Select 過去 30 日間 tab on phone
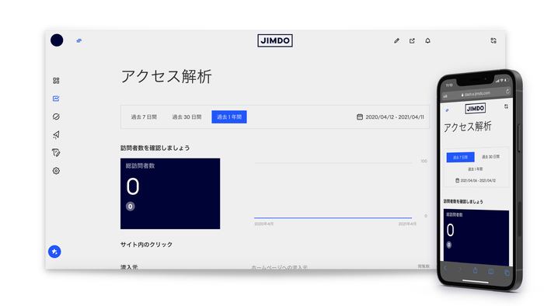Screen dimensions: 544x306 [x=490, y=157]
